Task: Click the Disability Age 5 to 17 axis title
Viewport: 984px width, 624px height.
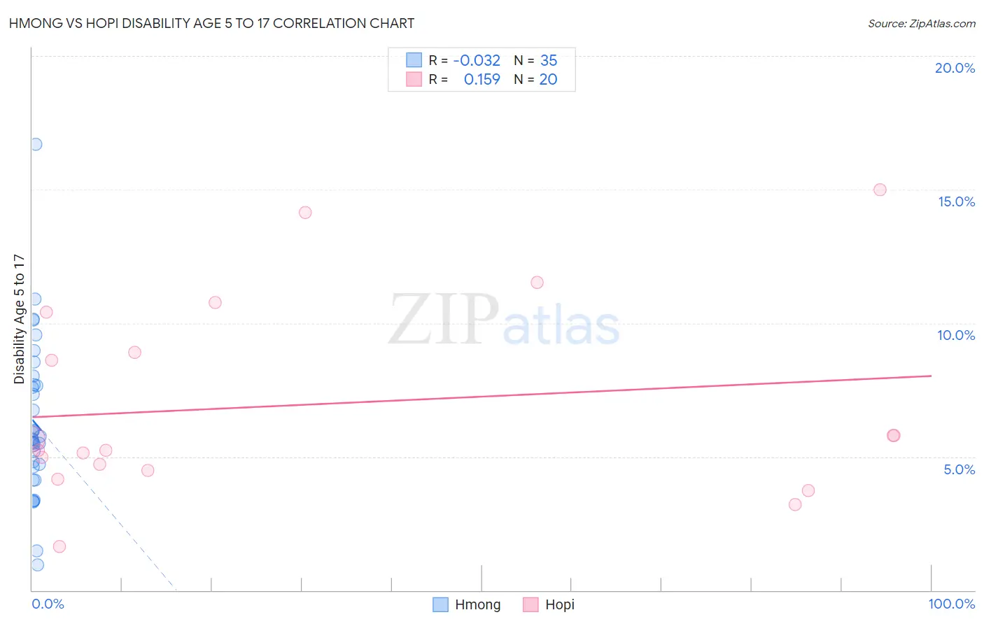Action: (x=19, y=319)
